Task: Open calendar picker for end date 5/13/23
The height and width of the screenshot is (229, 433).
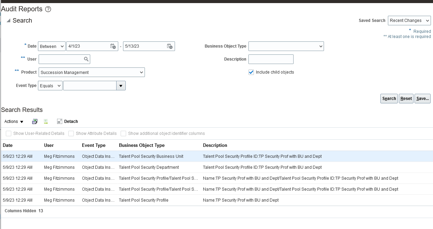Action: tap(170, 46)
